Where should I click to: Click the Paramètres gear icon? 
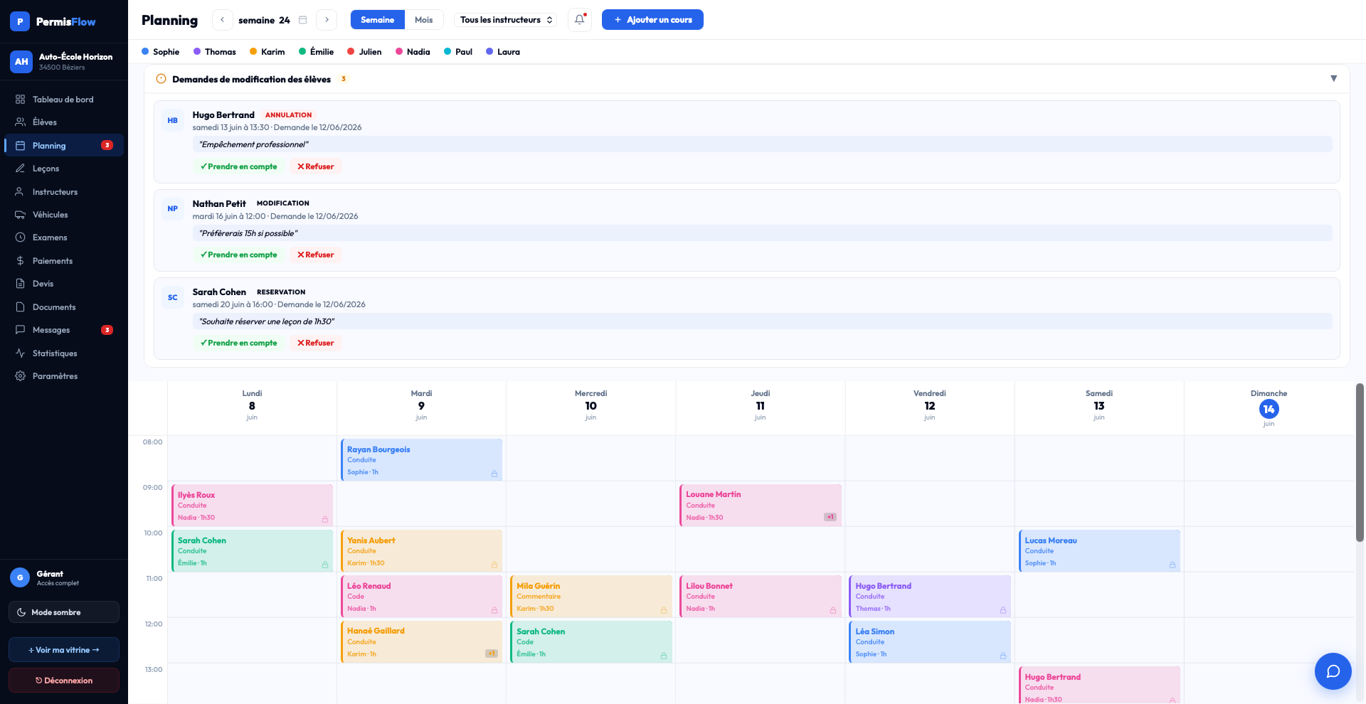pyautogui.click(x=20, y=376)
